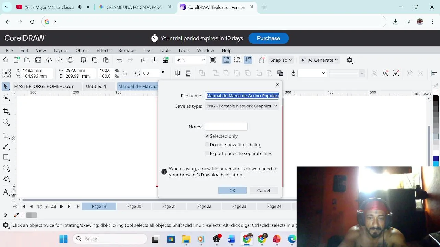Viewport: 440px width, 247px height.
Task: Jump to the first page arrow
Action: point(23,206)
